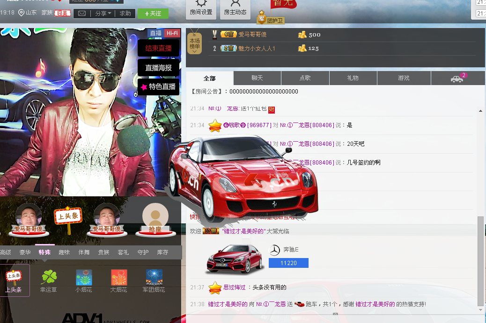End the broadcast with 结束直播
486x323 pixels.
(158, 48)
